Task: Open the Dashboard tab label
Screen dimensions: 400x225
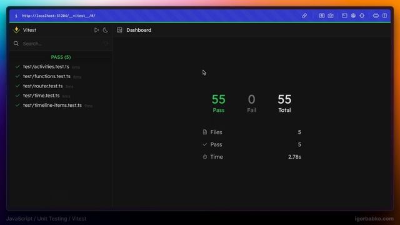Action: (139, 30)
